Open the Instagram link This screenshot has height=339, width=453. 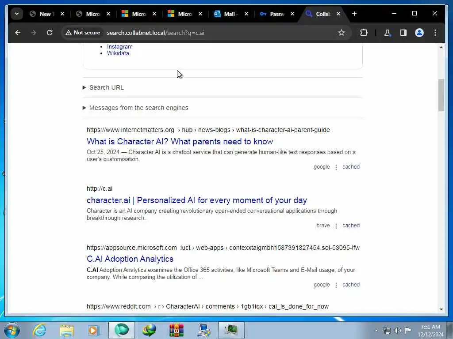click(119, 46)
